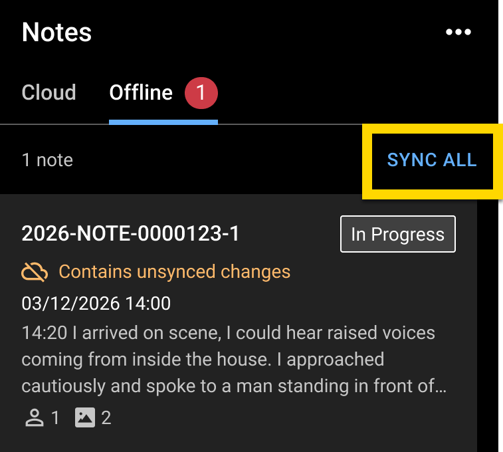Click the crossed-out cloud unsynced icon
The height and width of the screenshot is (452, 503).
[x=35, y=271]
